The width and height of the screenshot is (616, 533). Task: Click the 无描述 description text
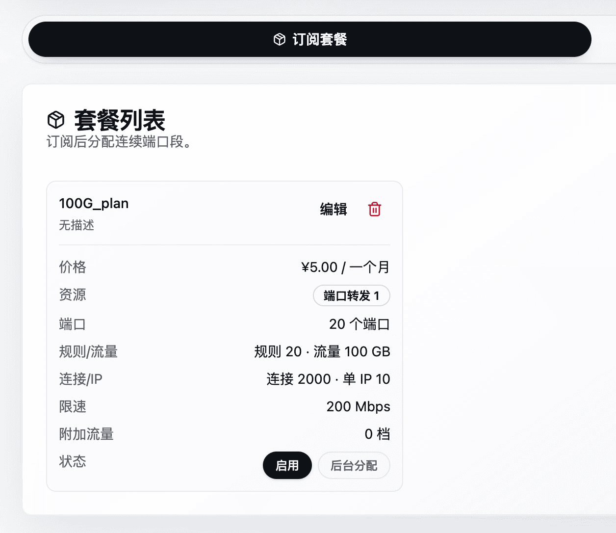pos(77,225)
